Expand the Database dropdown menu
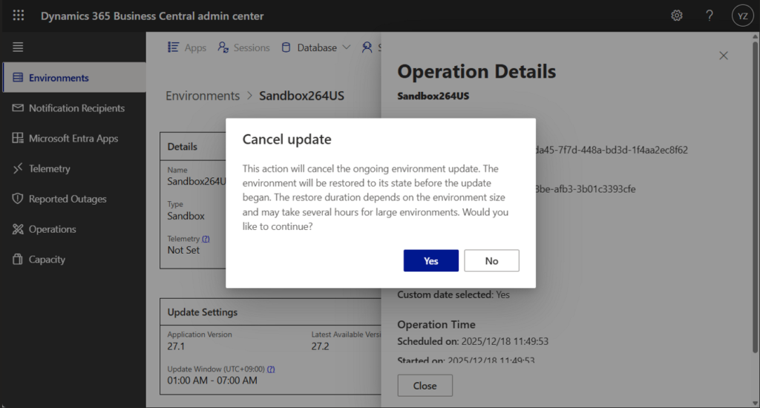 coord(316,47)
